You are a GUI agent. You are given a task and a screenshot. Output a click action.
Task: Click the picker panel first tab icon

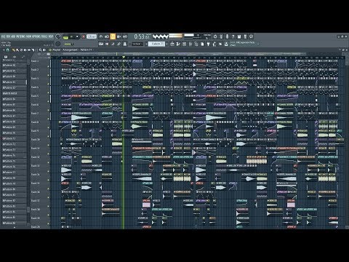click(6, 57)
